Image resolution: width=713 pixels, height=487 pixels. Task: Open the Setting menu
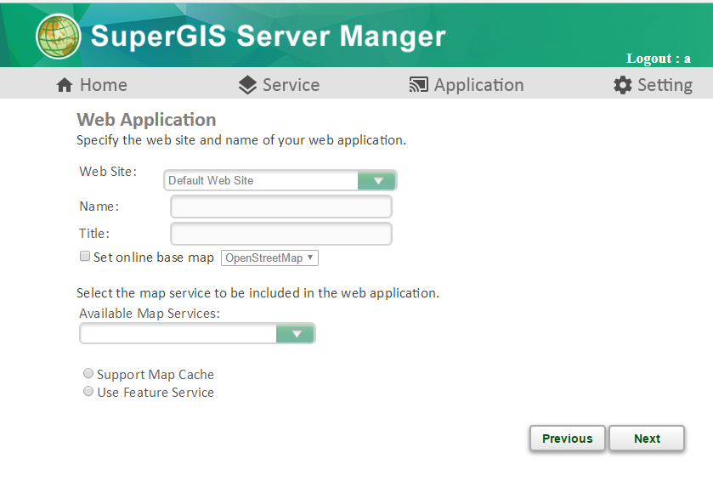coord(653,85)
